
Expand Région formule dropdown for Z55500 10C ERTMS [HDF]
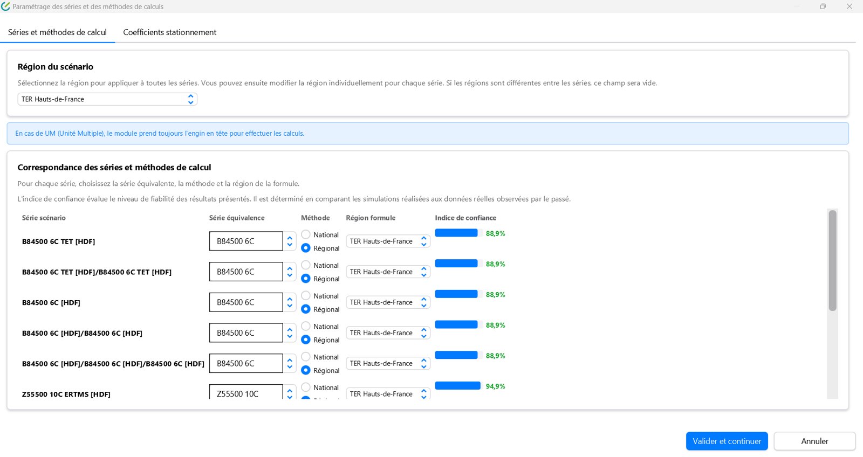click(x=388, y=394)
